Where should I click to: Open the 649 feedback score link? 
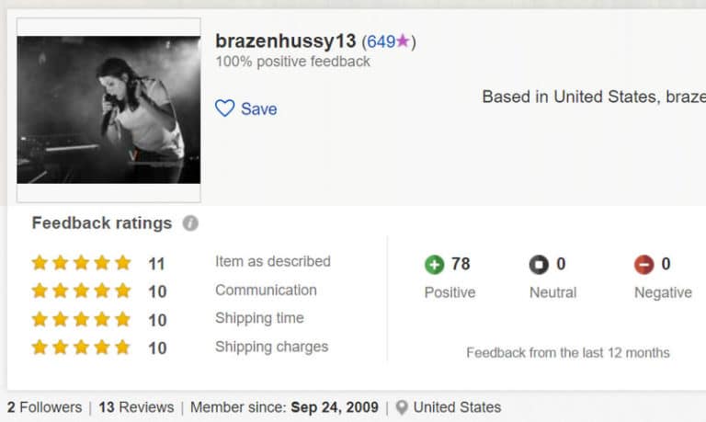coord(381,42)
